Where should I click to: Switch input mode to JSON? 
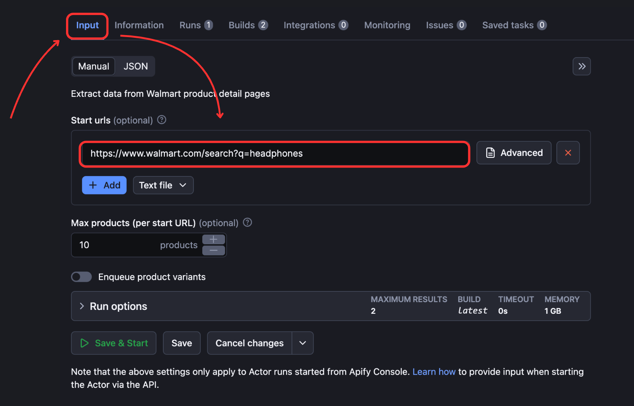tap(135, 66)
